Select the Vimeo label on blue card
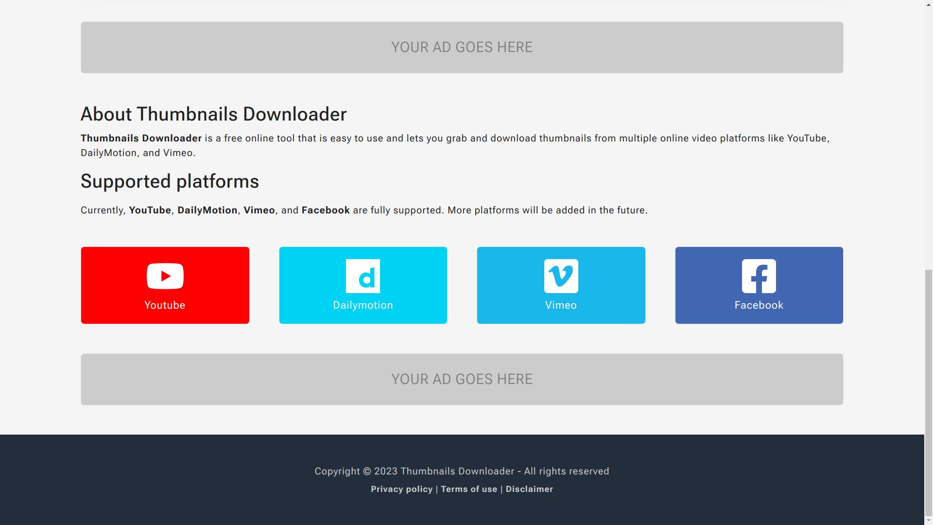933x525 pixels. pyautogui.click(x=561, y=305)
